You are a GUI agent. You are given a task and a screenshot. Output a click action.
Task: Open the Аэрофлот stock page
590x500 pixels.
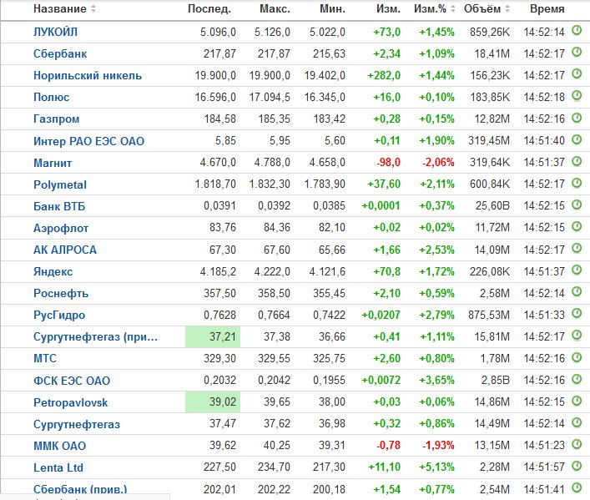pos(61,228)
